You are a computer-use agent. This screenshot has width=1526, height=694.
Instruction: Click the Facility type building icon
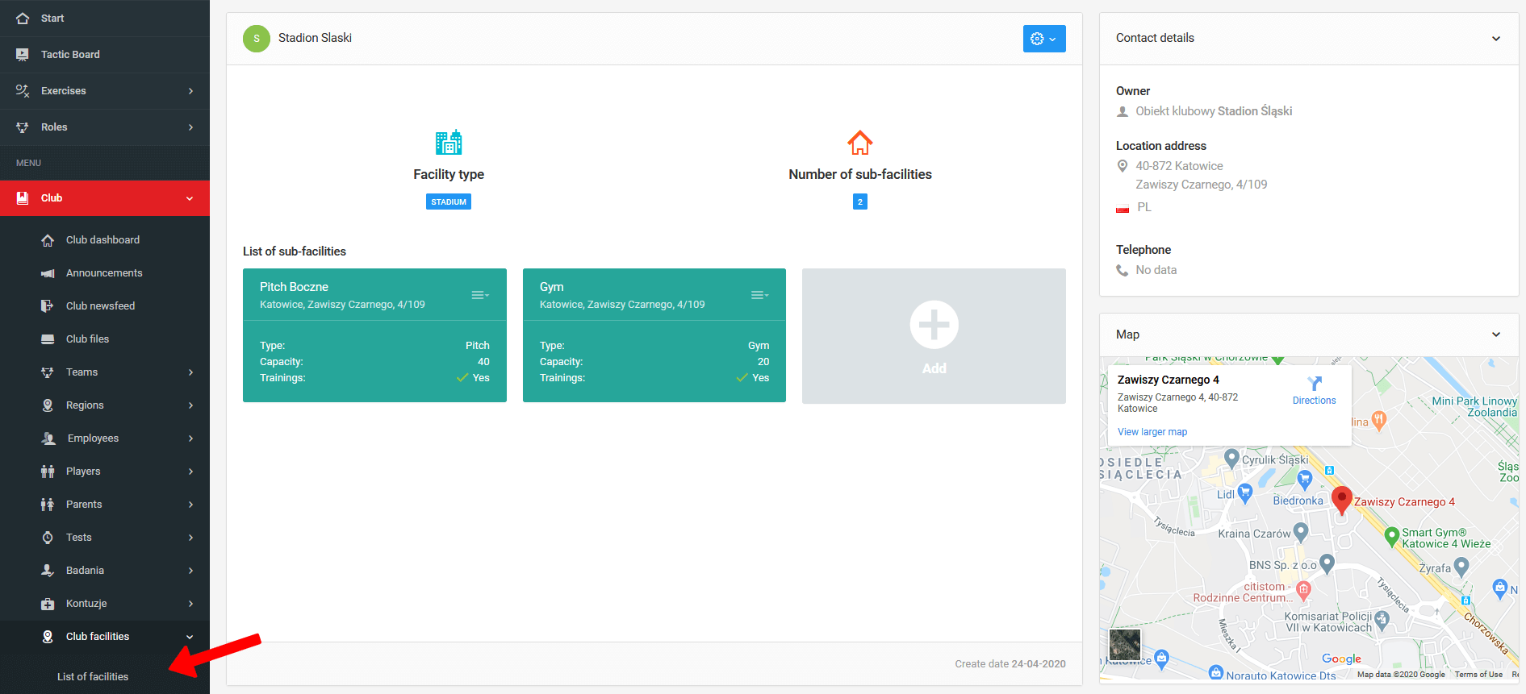[449, 143]
